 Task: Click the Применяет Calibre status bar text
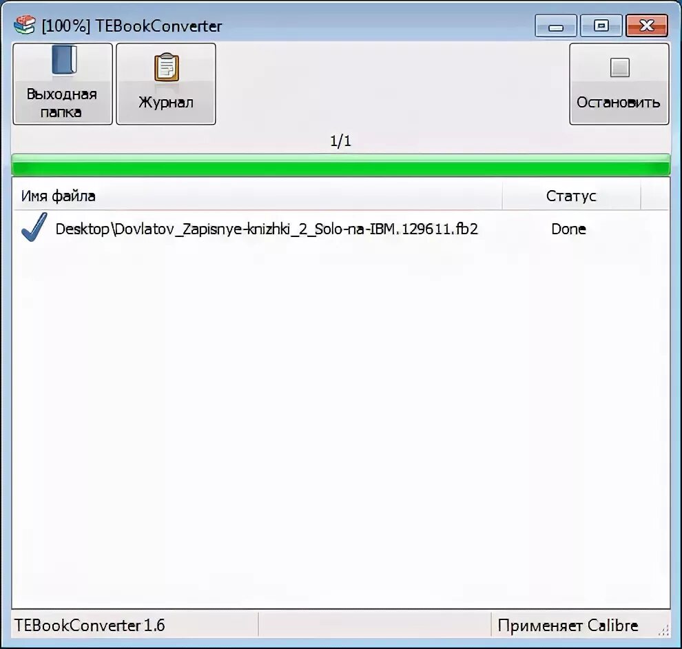568,625
